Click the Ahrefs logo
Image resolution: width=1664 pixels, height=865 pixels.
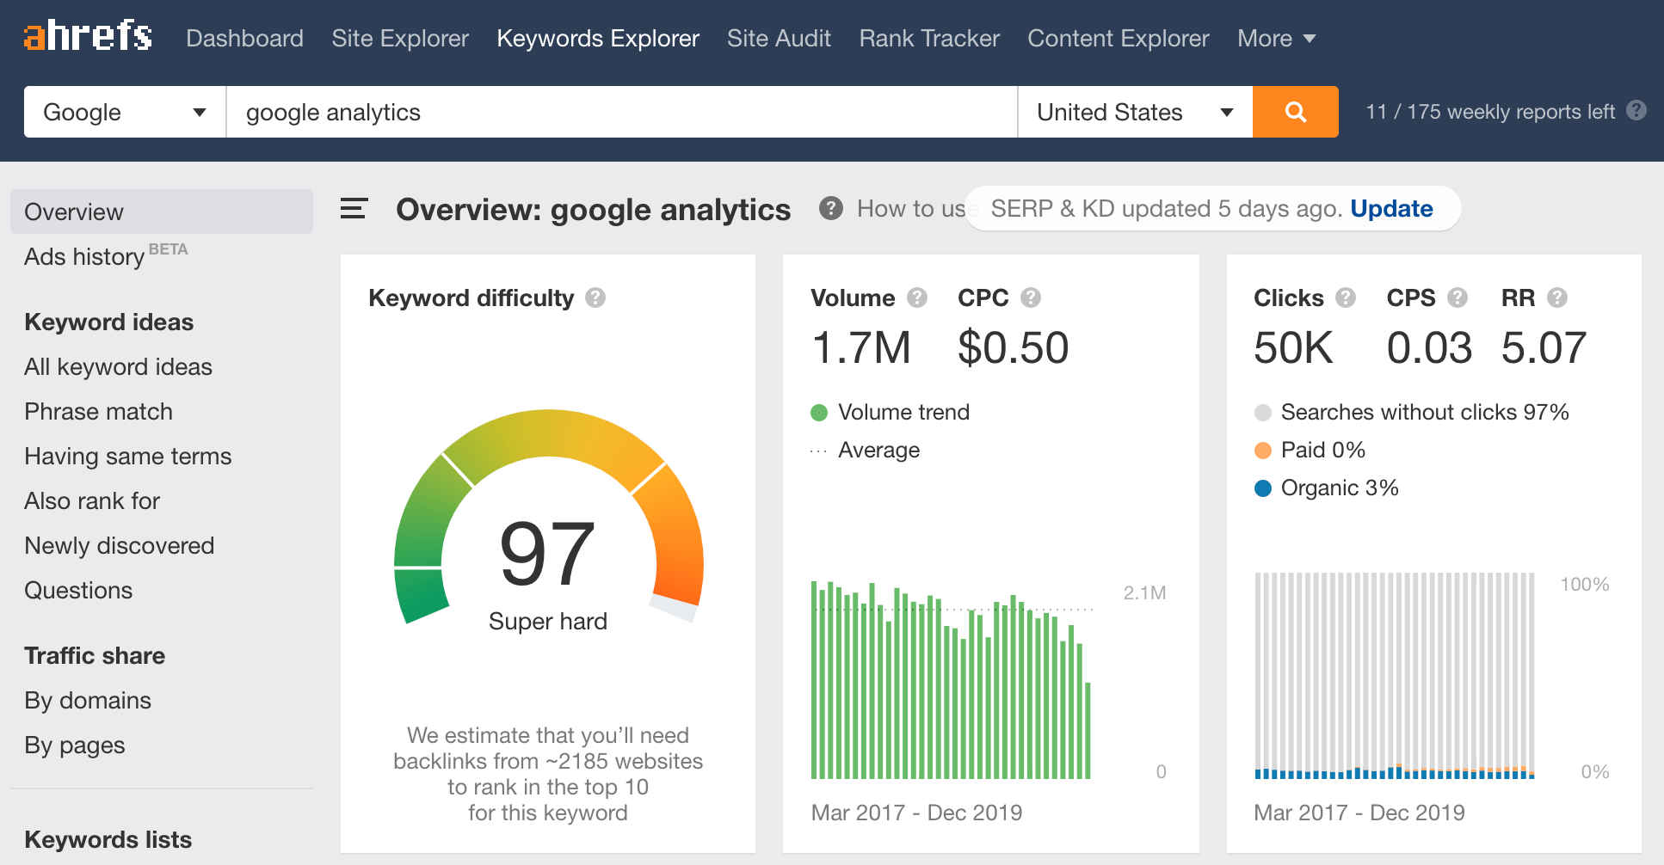click(x=88, y=36)
